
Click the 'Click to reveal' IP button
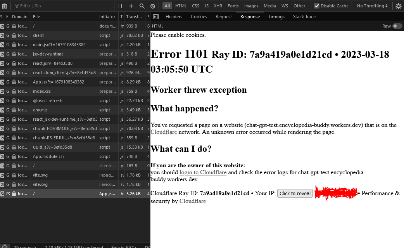[x=295, y=193]
